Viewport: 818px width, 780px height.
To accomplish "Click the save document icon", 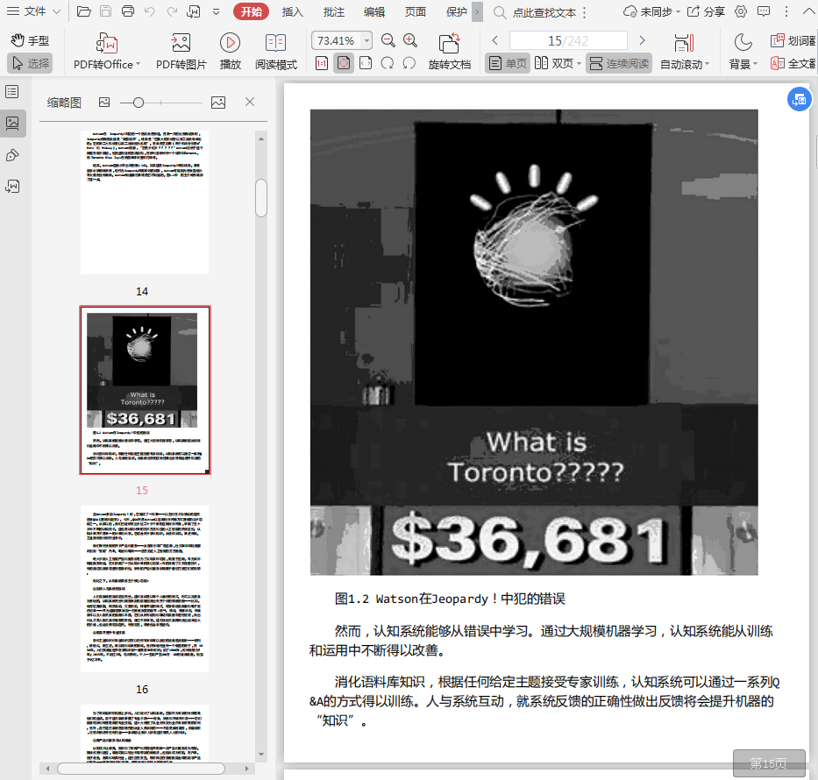I will point(106,11).
